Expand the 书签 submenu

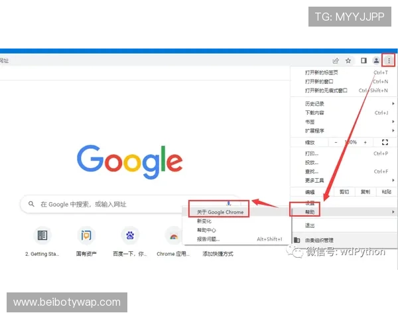(344, 122)
